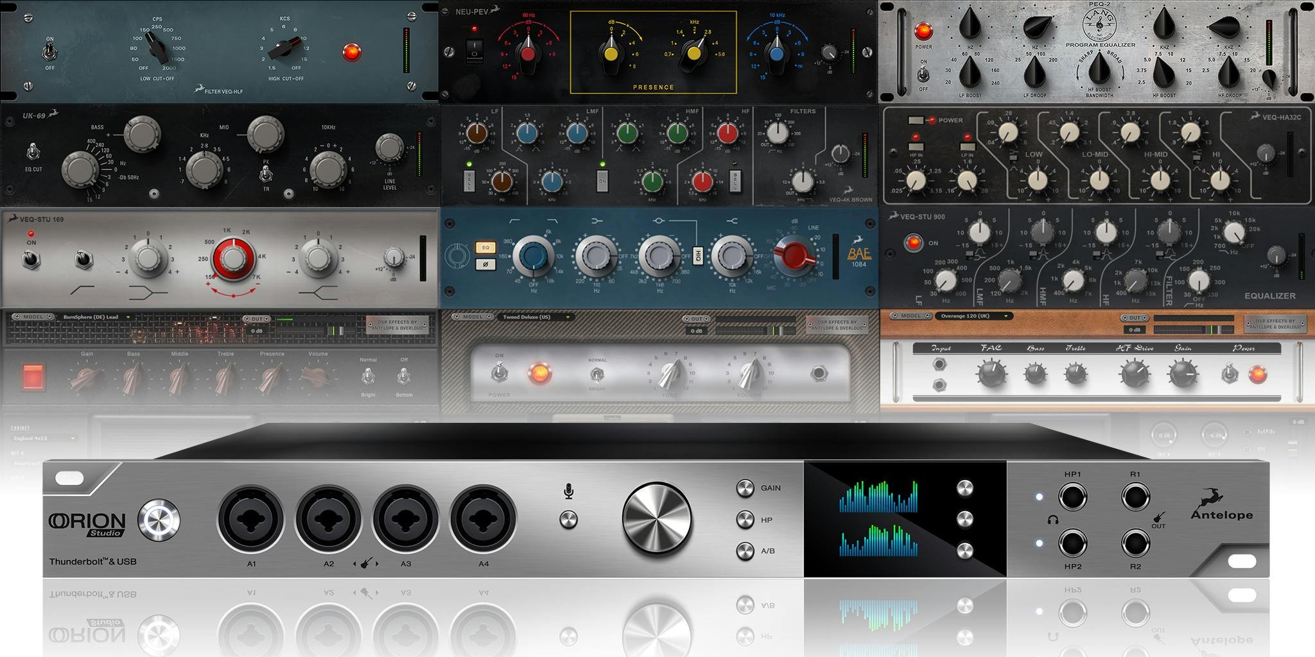This screenshot has height=657, width=1315.
Task: Toggle the ON/OFF switch on Filter VEQ-HLF
Action: [x=49, y=53]
